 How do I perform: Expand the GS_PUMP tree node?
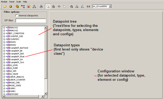4,68
